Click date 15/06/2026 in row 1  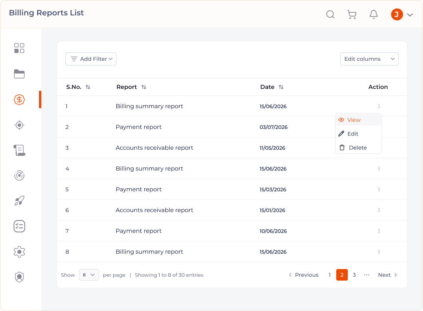273,106
